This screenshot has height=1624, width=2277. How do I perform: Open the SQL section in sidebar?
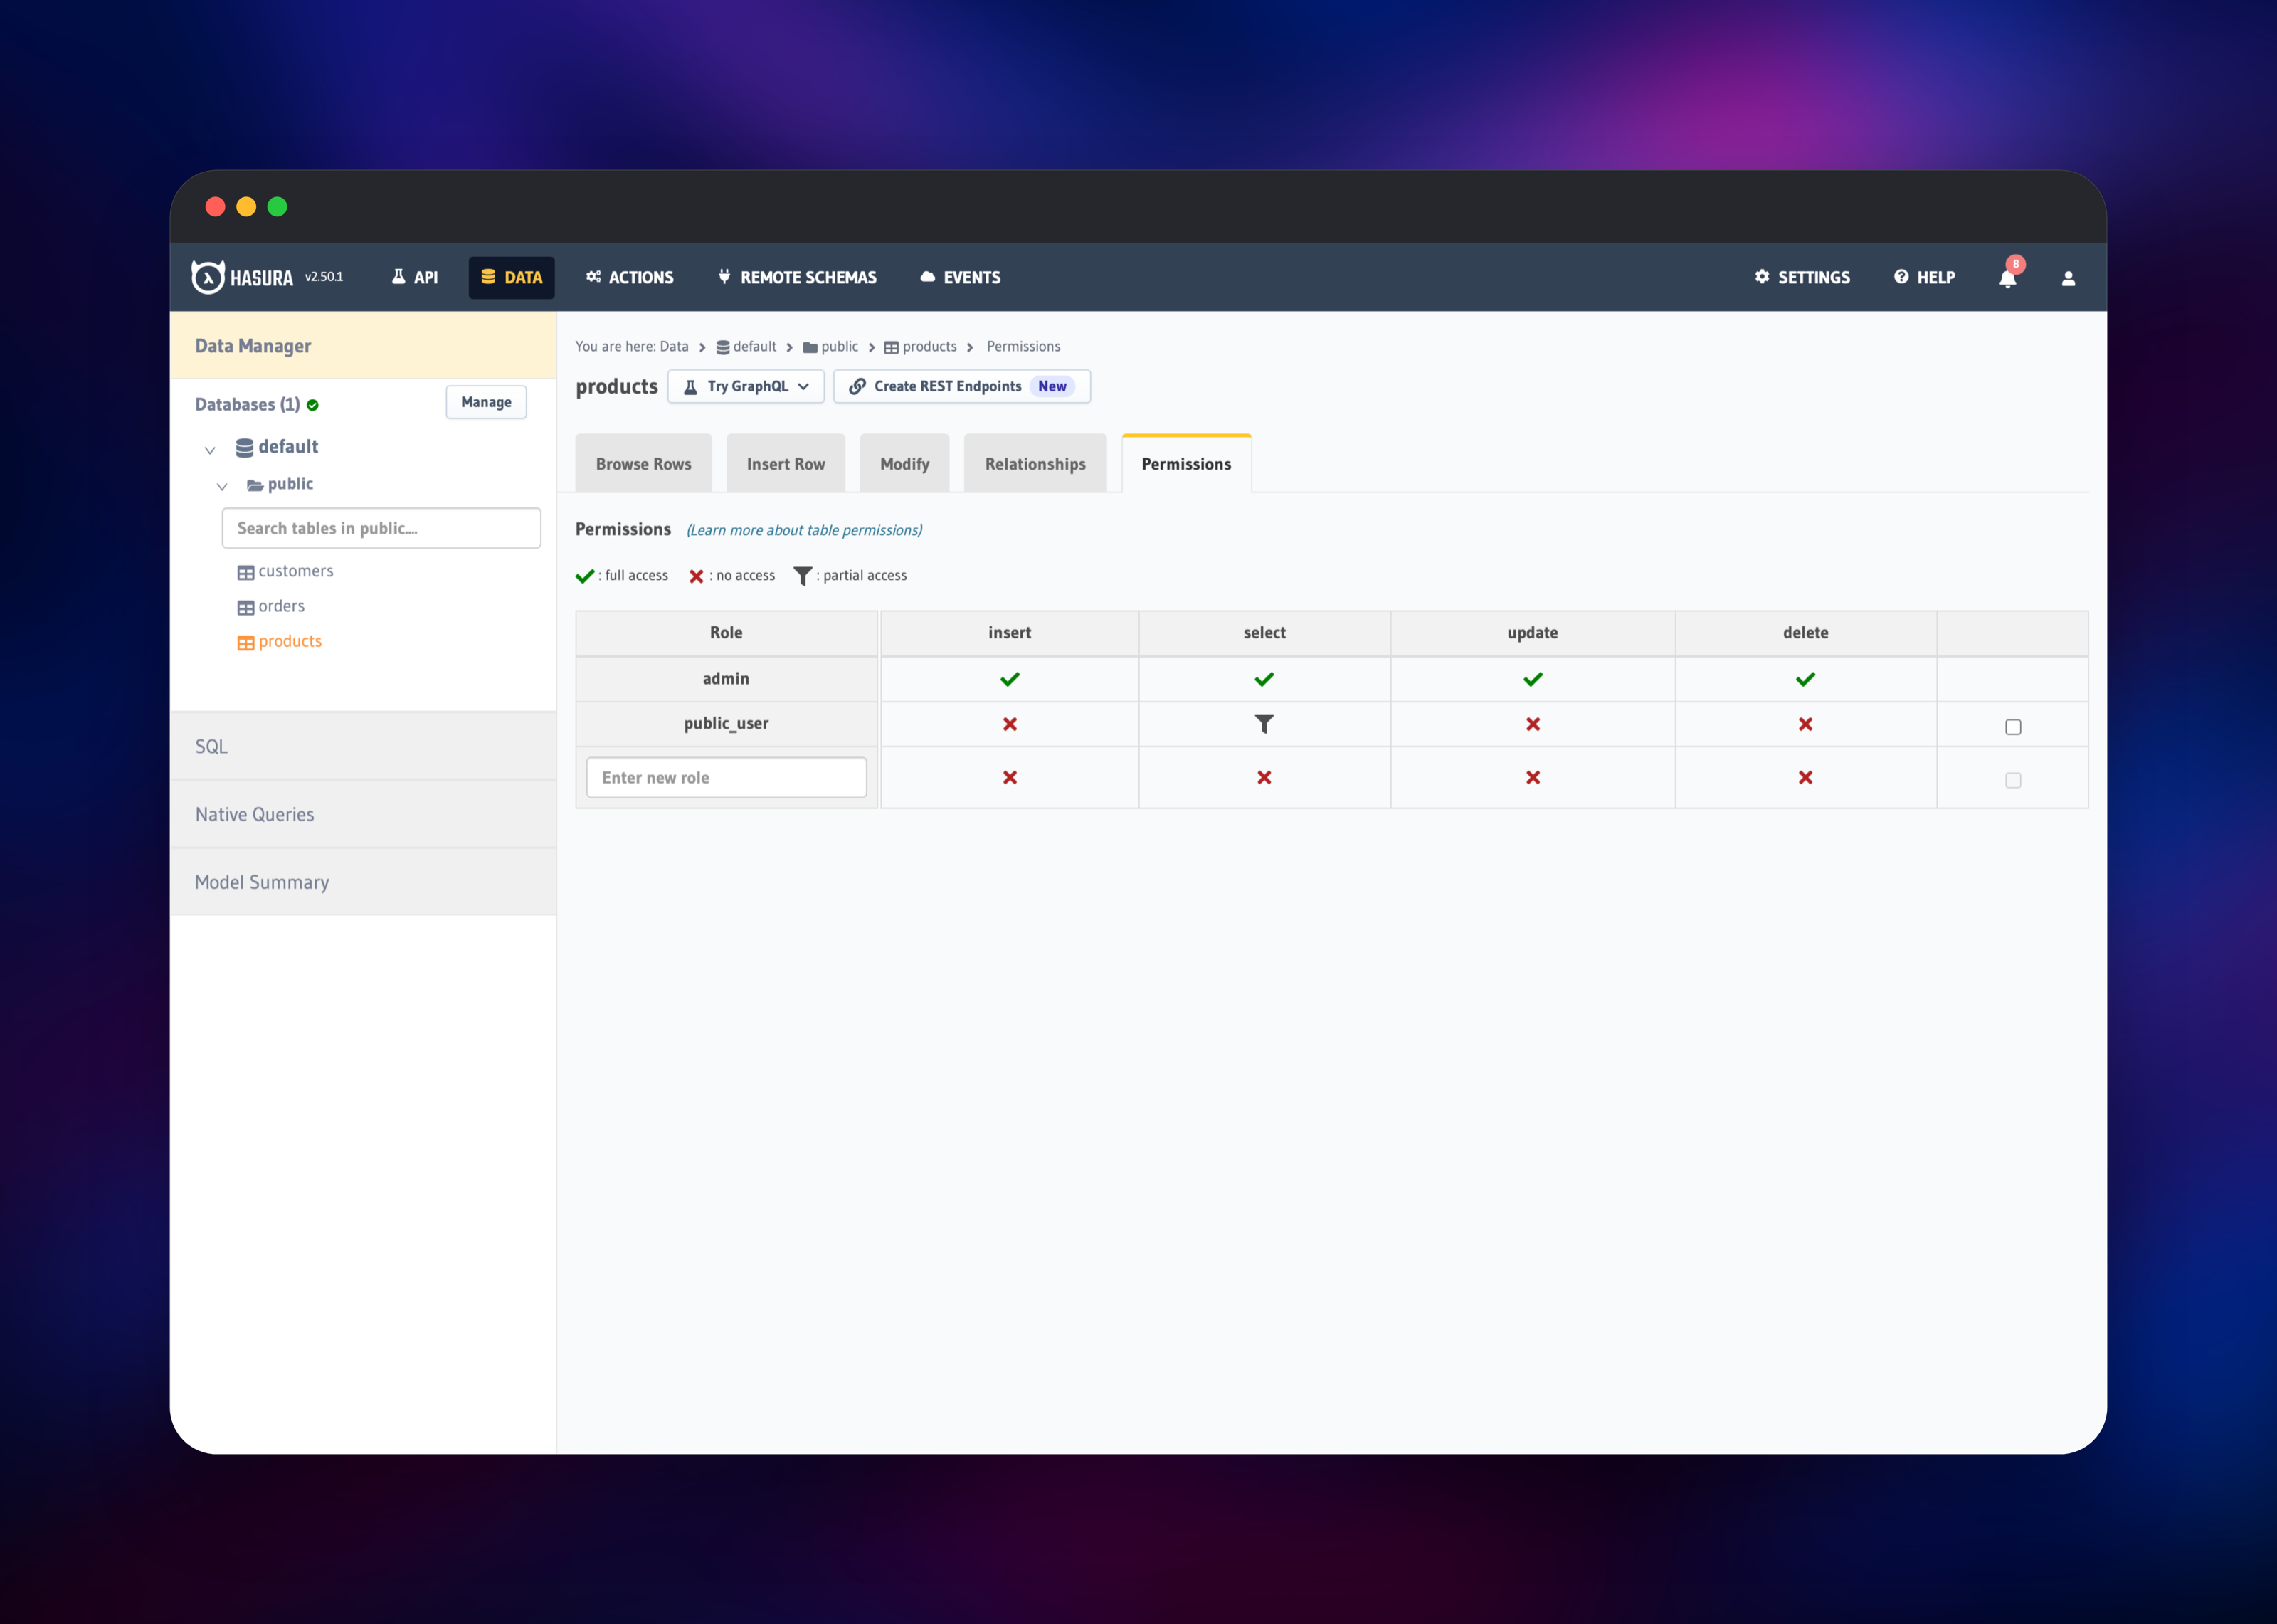(x=363, y=746)
